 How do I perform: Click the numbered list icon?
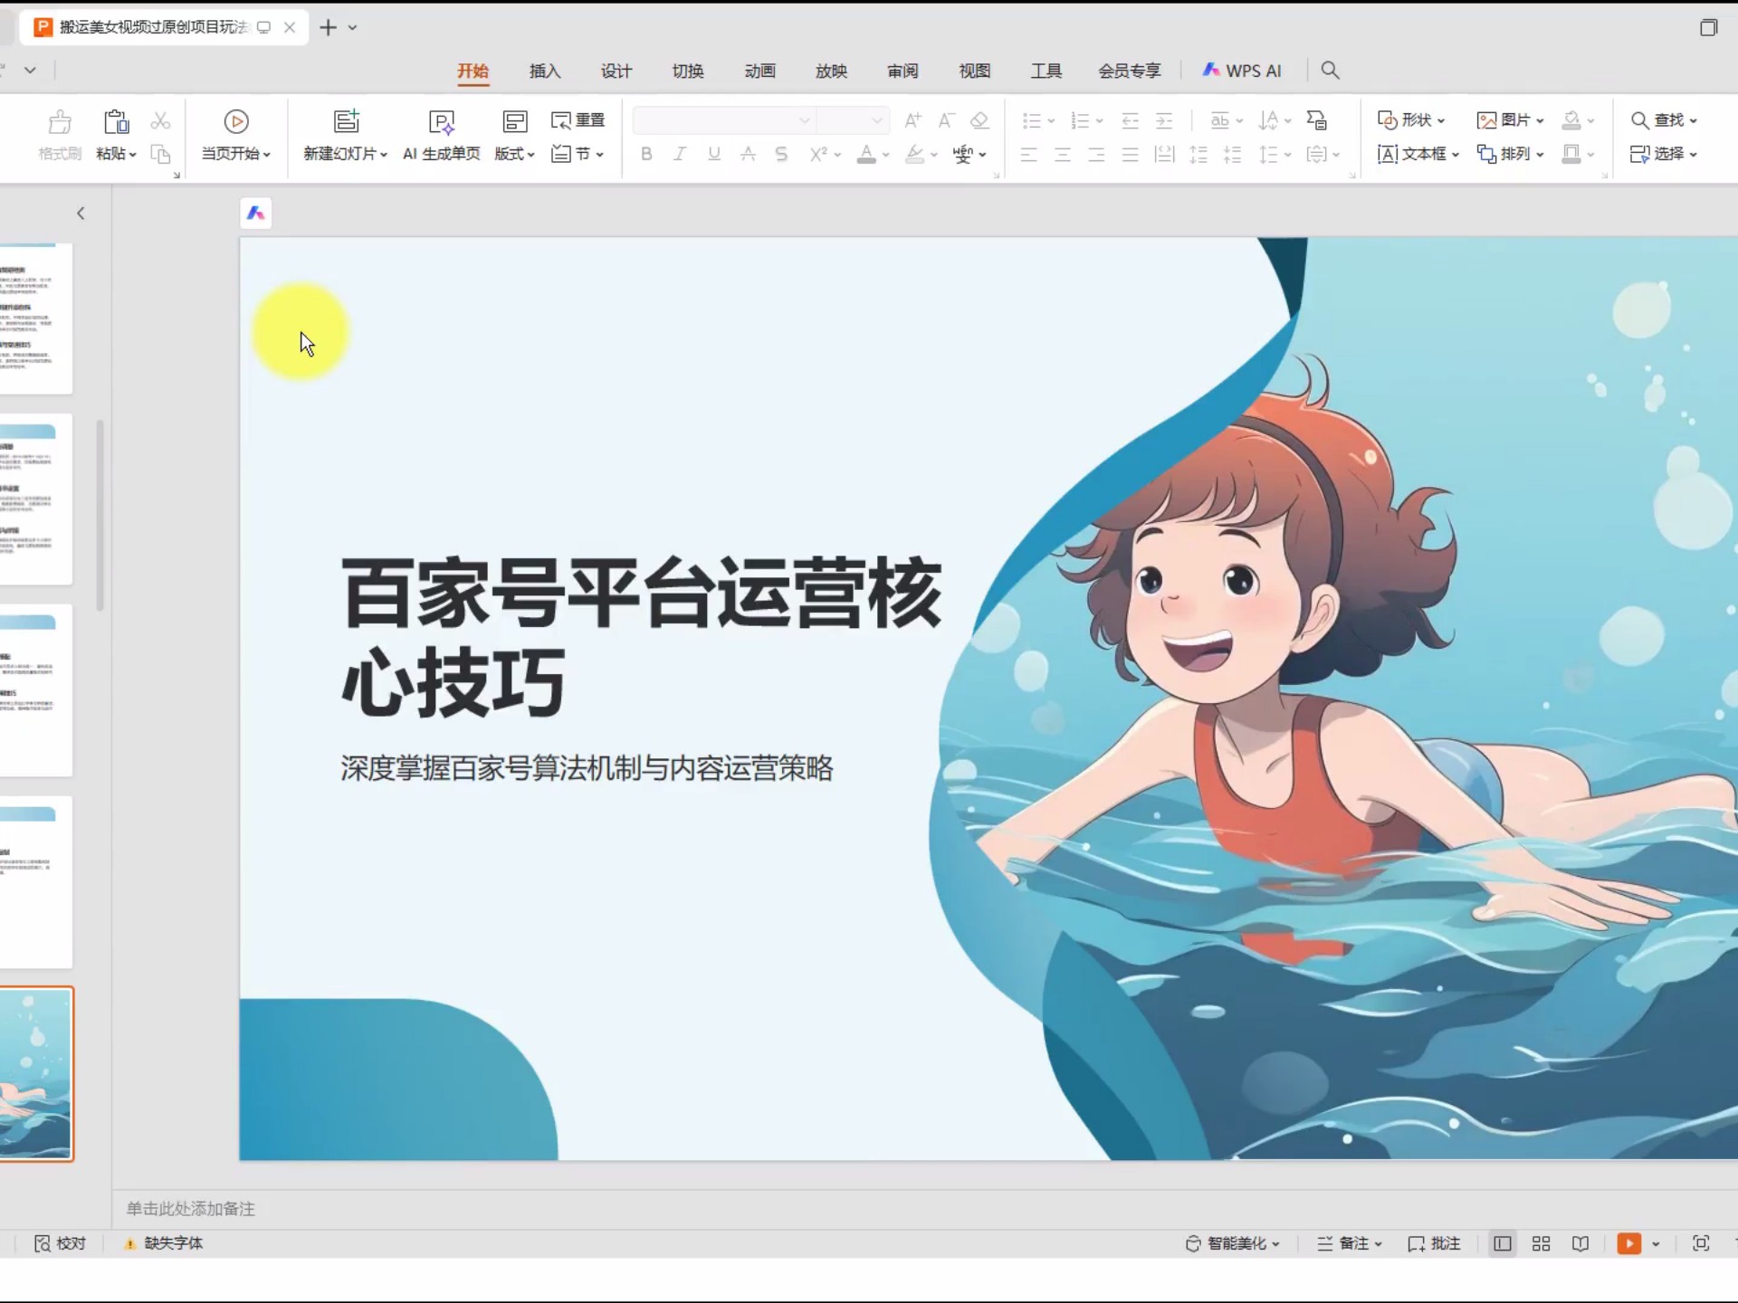pos(1080,120)
